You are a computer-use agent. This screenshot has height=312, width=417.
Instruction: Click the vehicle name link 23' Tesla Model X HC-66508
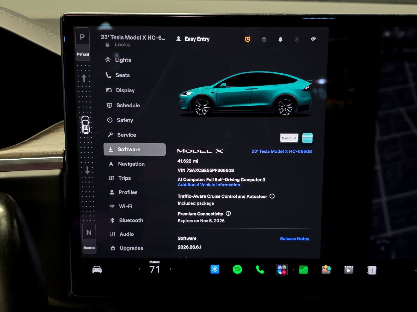pos(281,151)
